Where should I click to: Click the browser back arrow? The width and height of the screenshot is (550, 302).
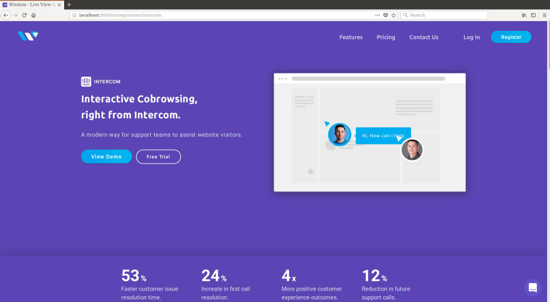click(x=6, y=15)
